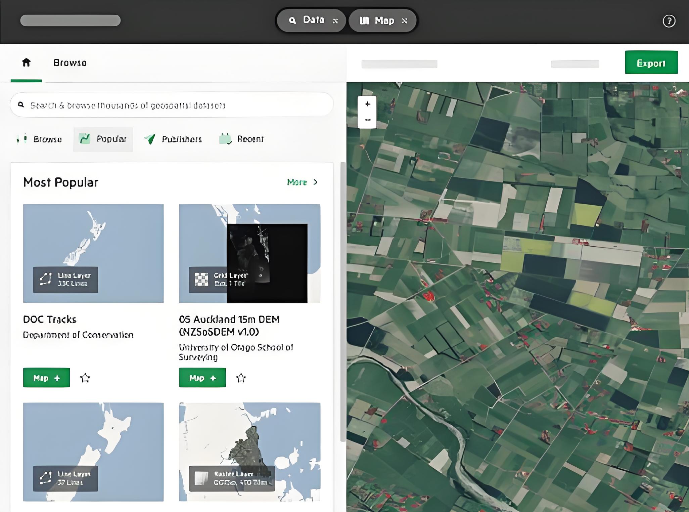Select the Popular category filter
The image size is (689, 512).
coord(103,139)
